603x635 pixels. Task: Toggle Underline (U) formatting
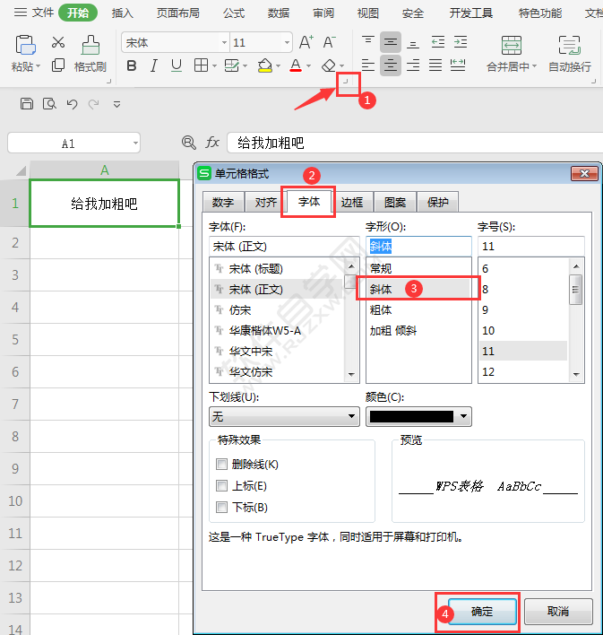[176, 65]
